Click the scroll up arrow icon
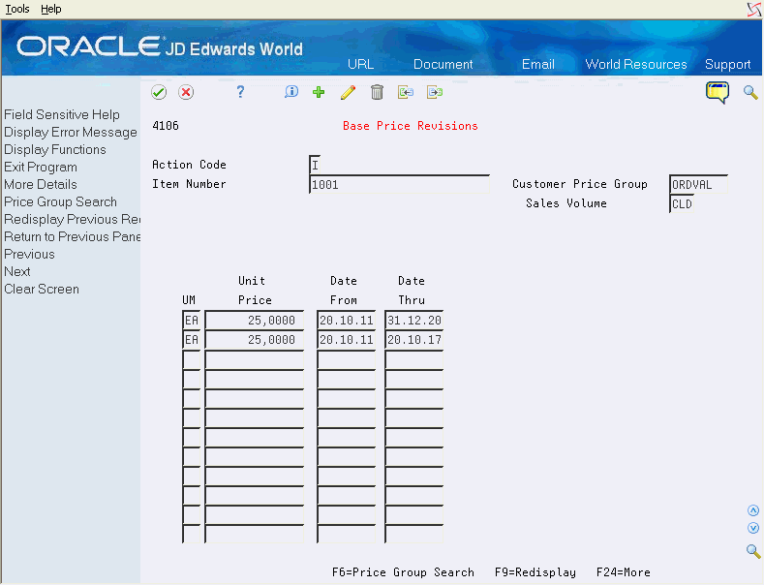This screenshot has width=764, height=585. [753, 510]
